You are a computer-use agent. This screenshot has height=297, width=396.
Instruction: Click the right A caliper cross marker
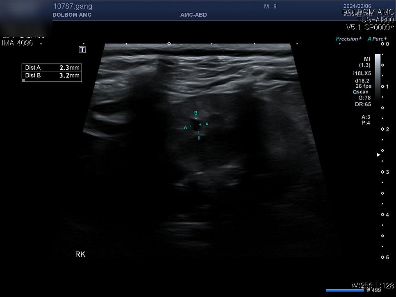point(200,125)
